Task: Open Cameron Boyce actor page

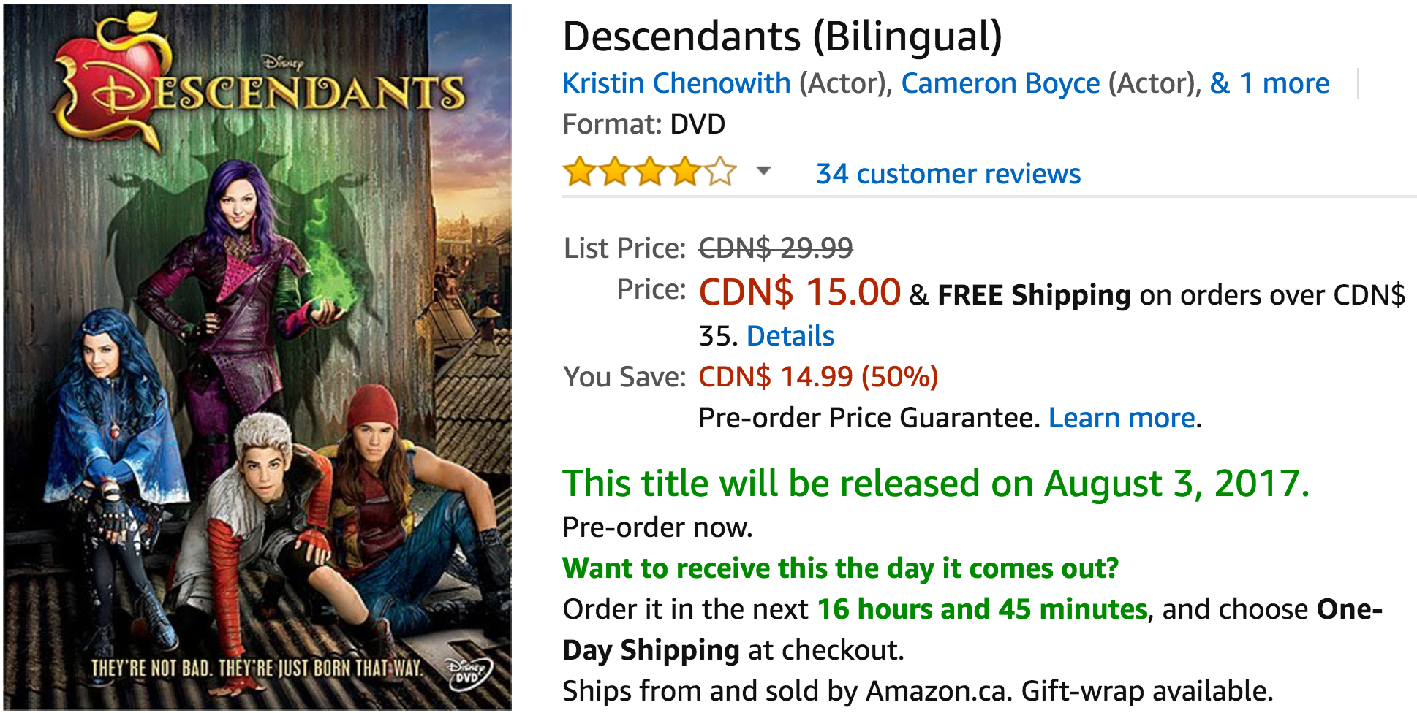Action: [x=1000, y=83]
